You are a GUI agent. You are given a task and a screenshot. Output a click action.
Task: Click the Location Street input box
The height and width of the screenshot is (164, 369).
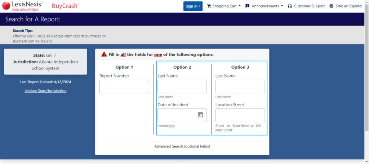click(x=240, y=115)
